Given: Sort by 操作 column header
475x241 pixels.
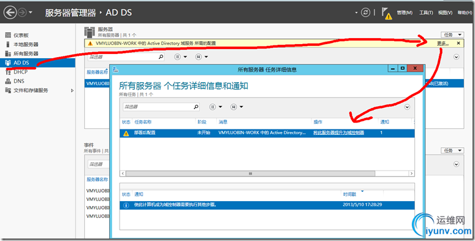Looking at the screenshot, I should tap(317, 122).
